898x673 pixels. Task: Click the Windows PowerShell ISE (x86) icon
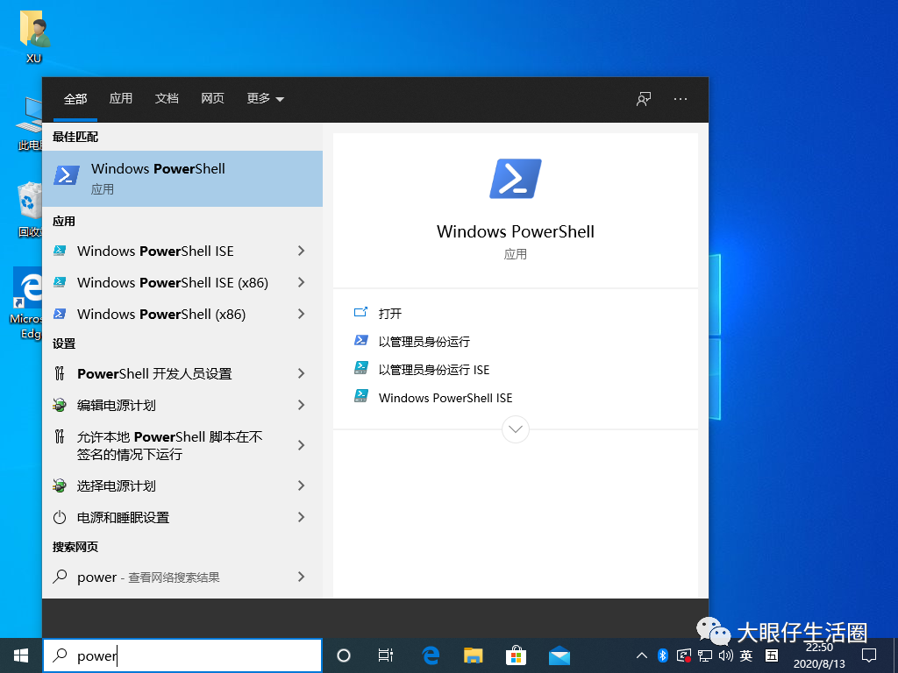point(60,282)
